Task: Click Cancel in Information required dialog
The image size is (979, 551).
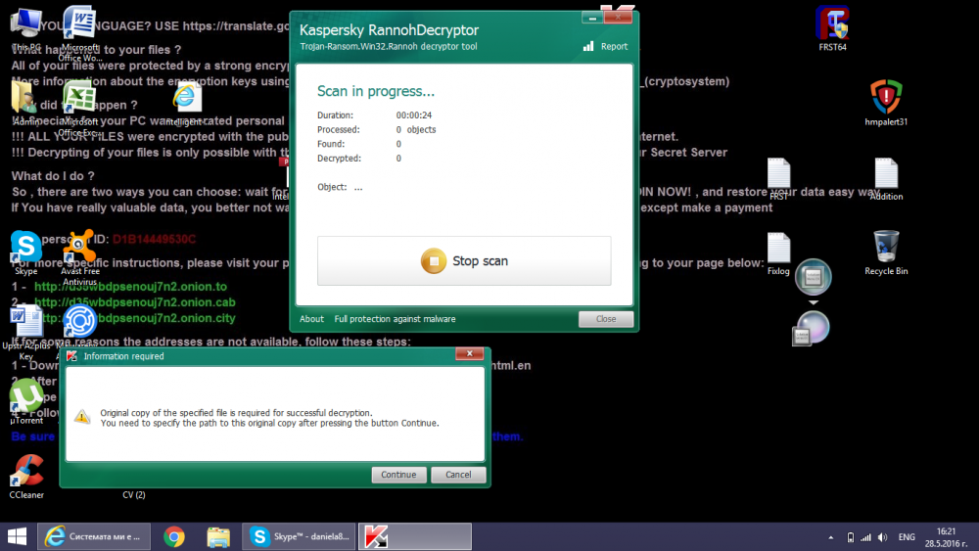Action: (x=458, y=475)
